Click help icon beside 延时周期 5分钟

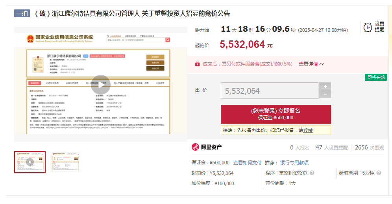click(379, 173)
